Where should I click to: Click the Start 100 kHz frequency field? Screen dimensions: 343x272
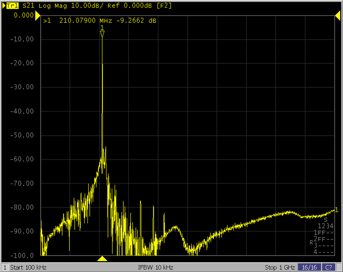coord(28,267)
